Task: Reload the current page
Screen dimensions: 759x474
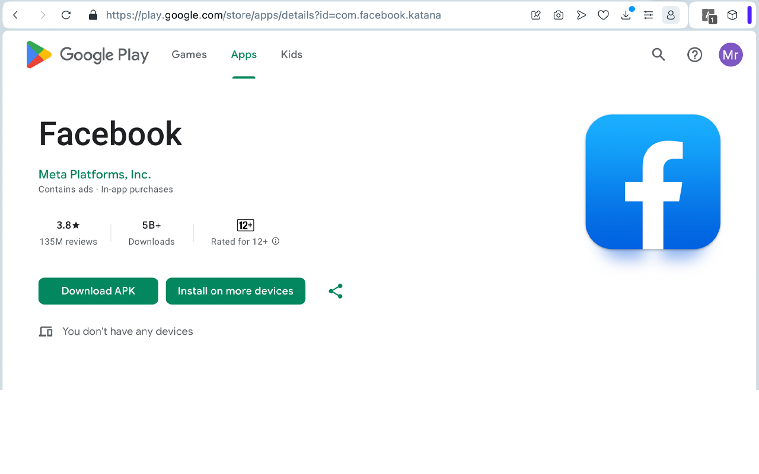Action: click(x=66, y=15)
